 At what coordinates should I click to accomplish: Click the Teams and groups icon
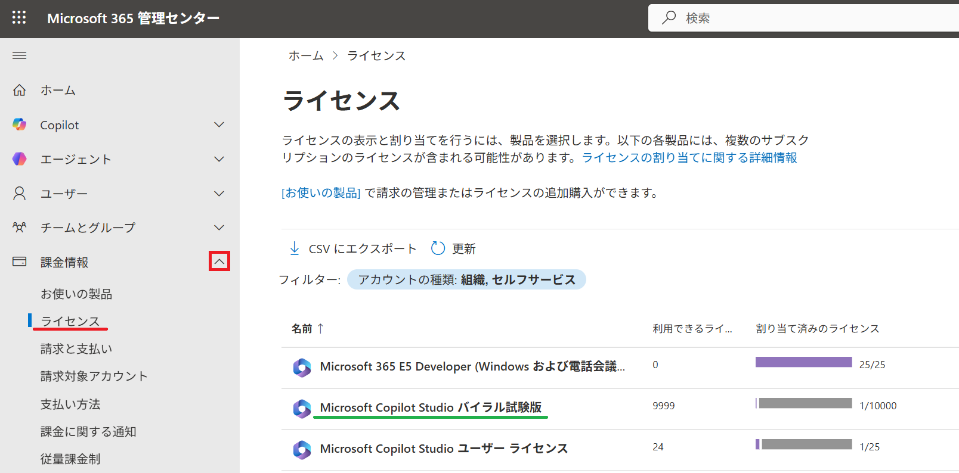pos(19,228)
